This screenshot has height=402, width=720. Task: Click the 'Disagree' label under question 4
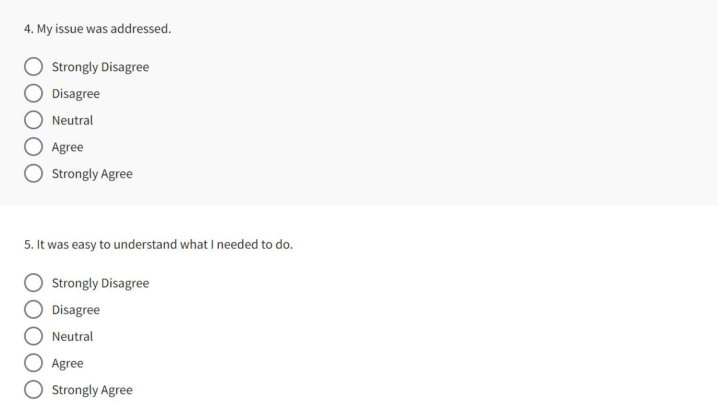click(76, 94)
